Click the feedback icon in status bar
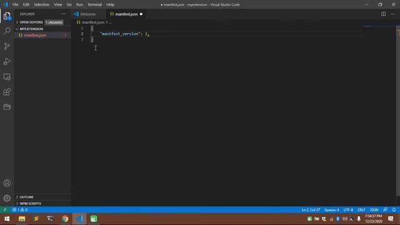 [385, 210]
